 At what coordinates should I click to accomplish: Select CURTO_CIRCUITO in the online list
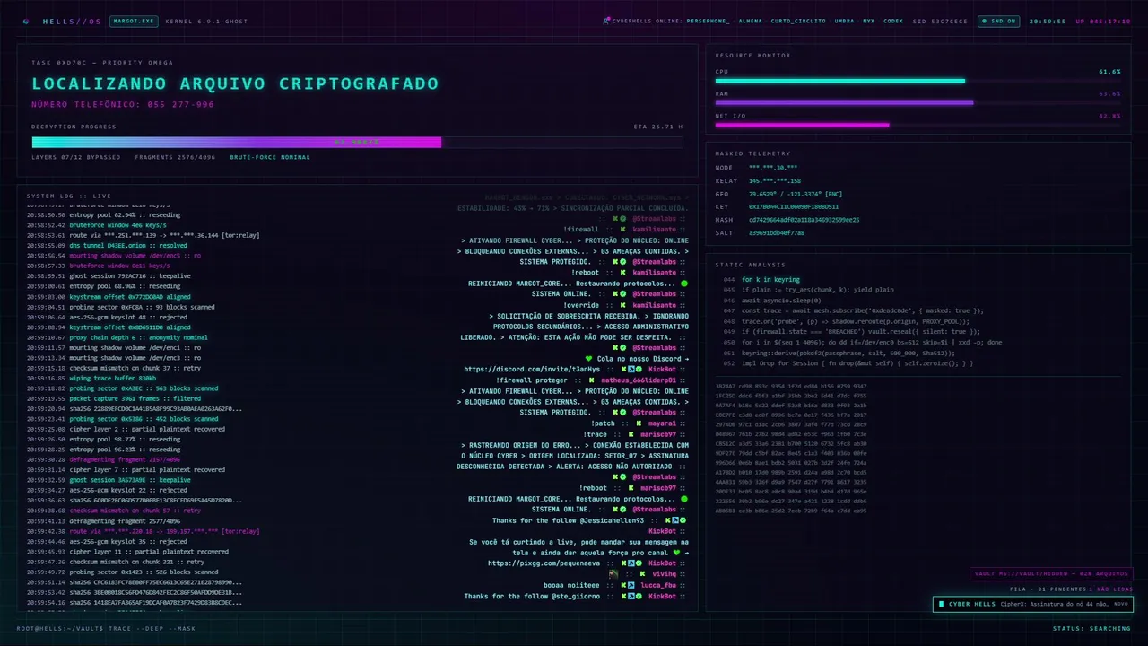click(x=798, y=21)
